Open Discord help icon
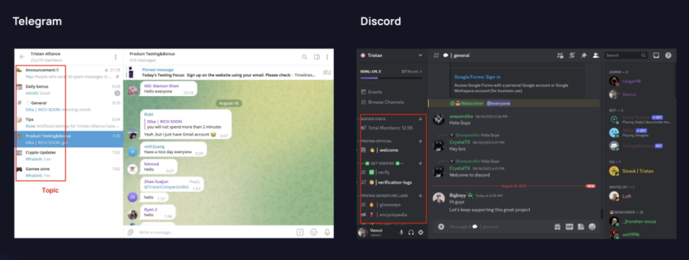The height and width of the screenshot is (260, 689). [668, 56]
